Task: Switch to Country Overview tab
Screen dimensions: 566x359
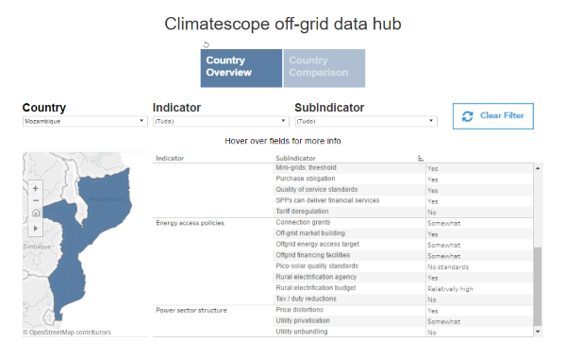Action: pyautogui.click(x=241, y=68)
